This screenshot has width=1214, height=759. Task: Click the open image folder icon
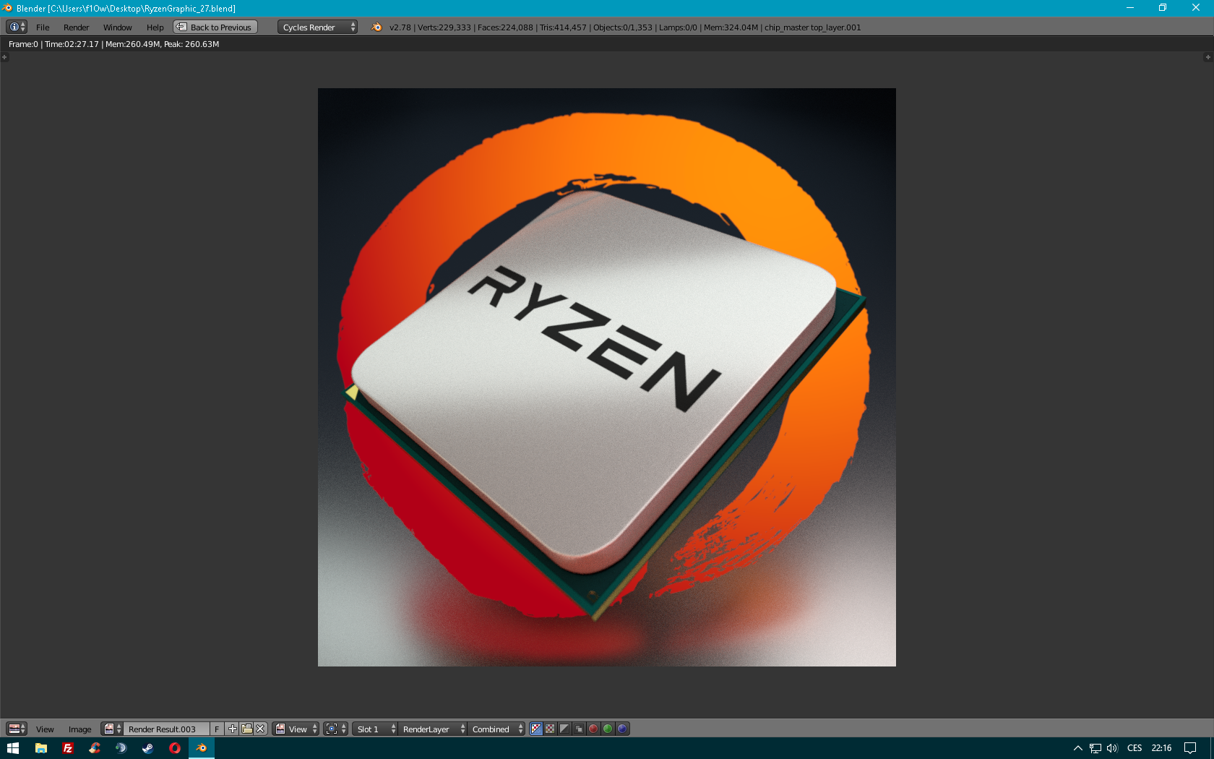(x=246, y=729)
